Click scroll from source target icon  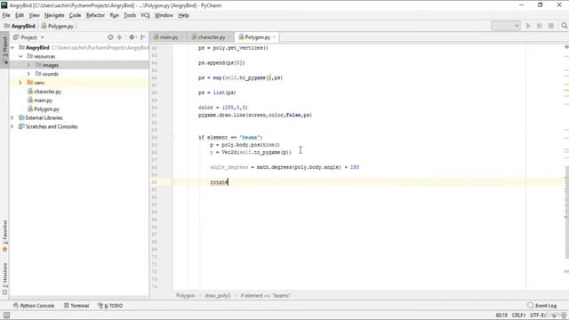click(110, 37)
